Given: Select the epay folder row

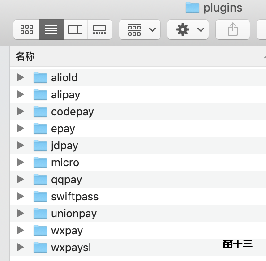Looking at the screenshot, I should coord(138,128).
